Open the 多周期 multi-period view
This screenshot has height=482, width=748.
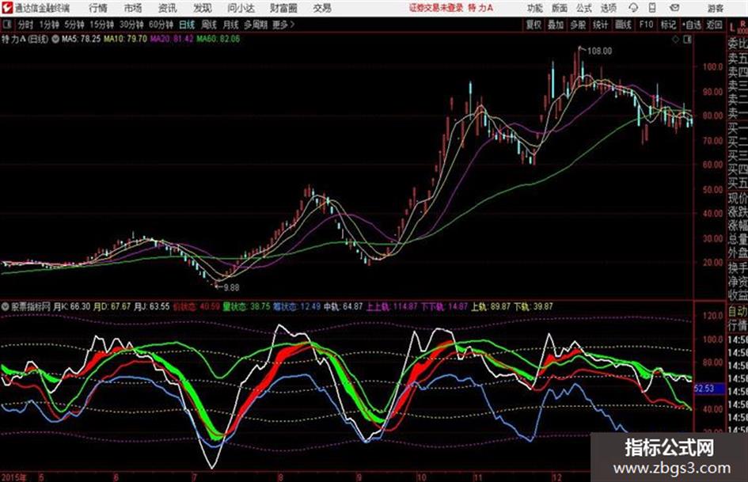coord(256,25)
